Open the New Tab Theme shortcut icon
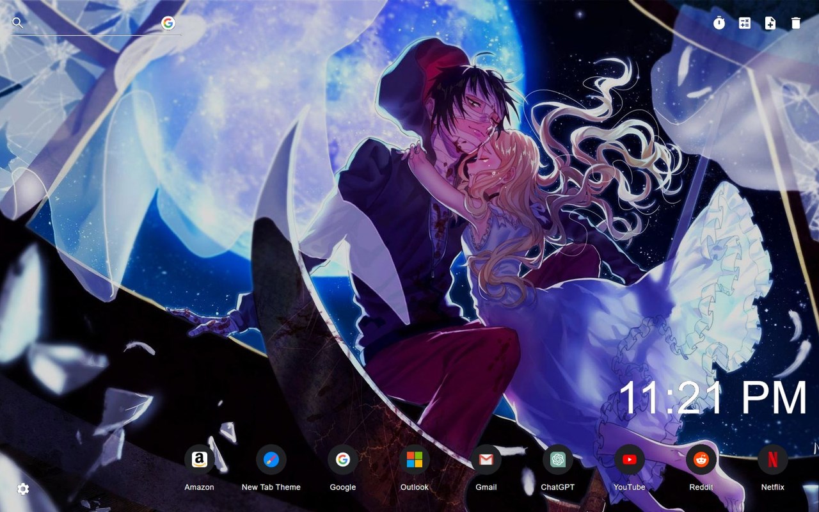 click(x=271, y=460)
